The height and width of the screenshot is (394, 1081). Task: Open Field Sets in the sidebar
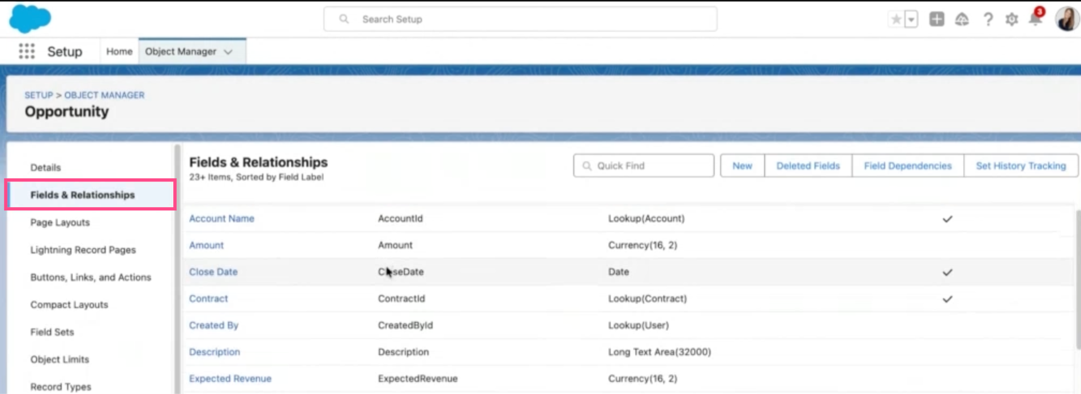tap(52, 332)
